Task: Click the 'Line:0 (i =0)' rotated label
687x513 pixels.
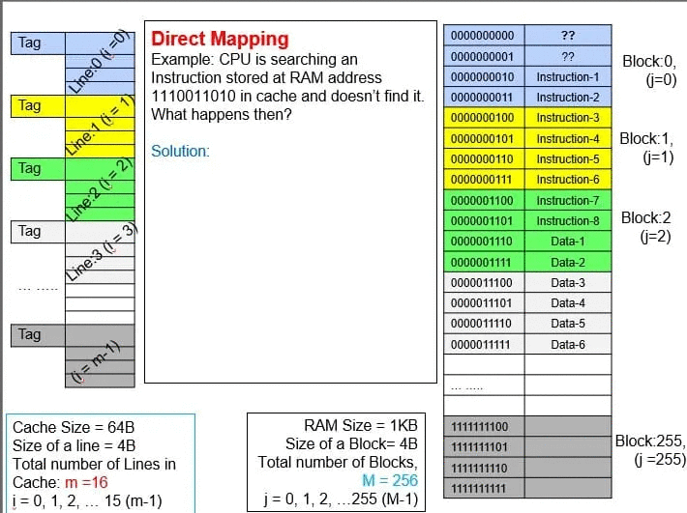Action: tap(99, 63)
